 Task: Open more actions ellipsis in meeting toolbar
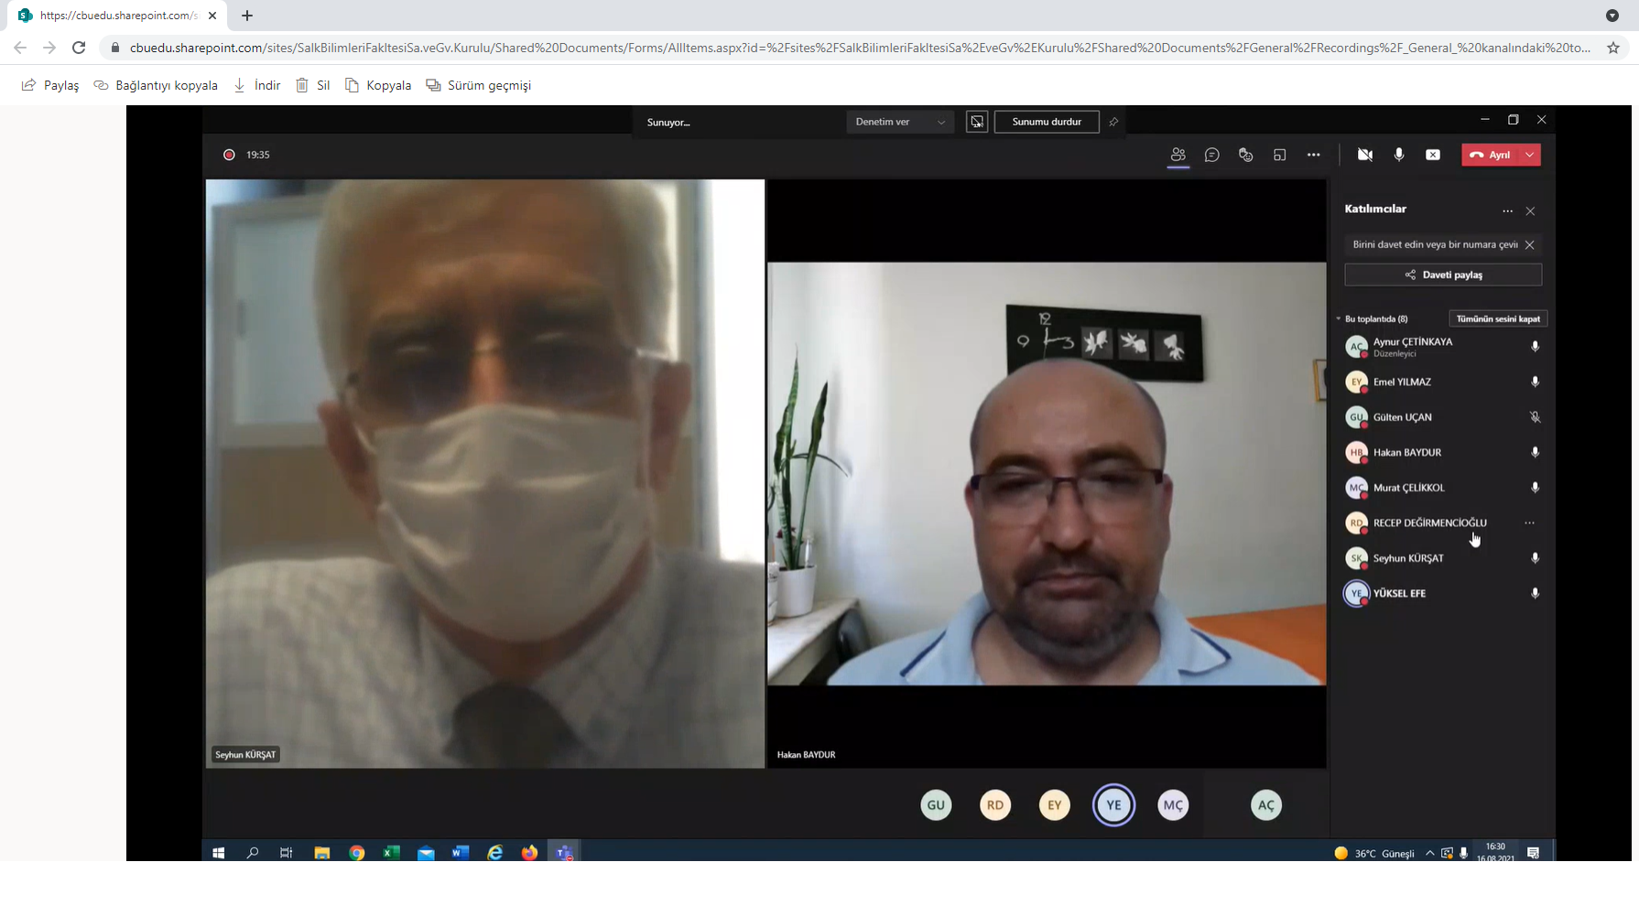1313,156
